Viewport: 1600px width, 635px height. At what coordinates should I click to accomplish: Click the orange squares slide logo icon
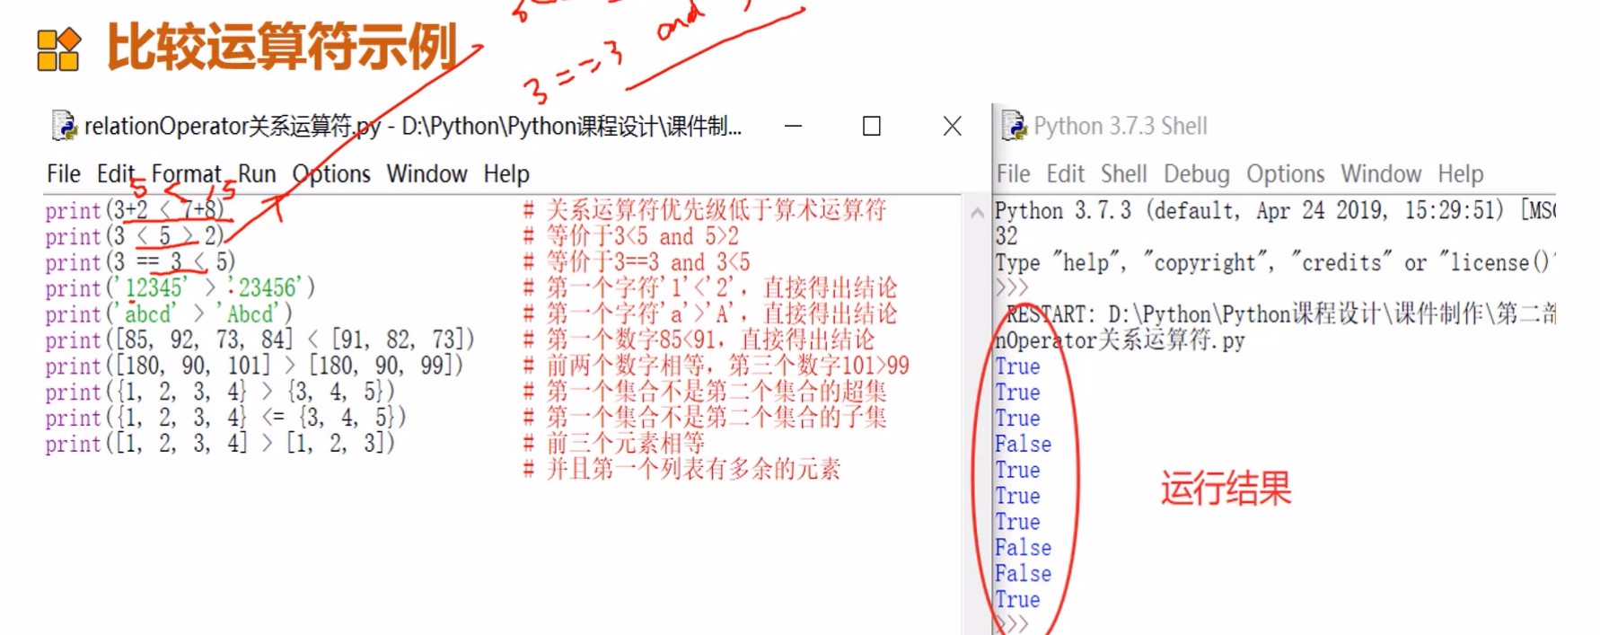(58, 49)
